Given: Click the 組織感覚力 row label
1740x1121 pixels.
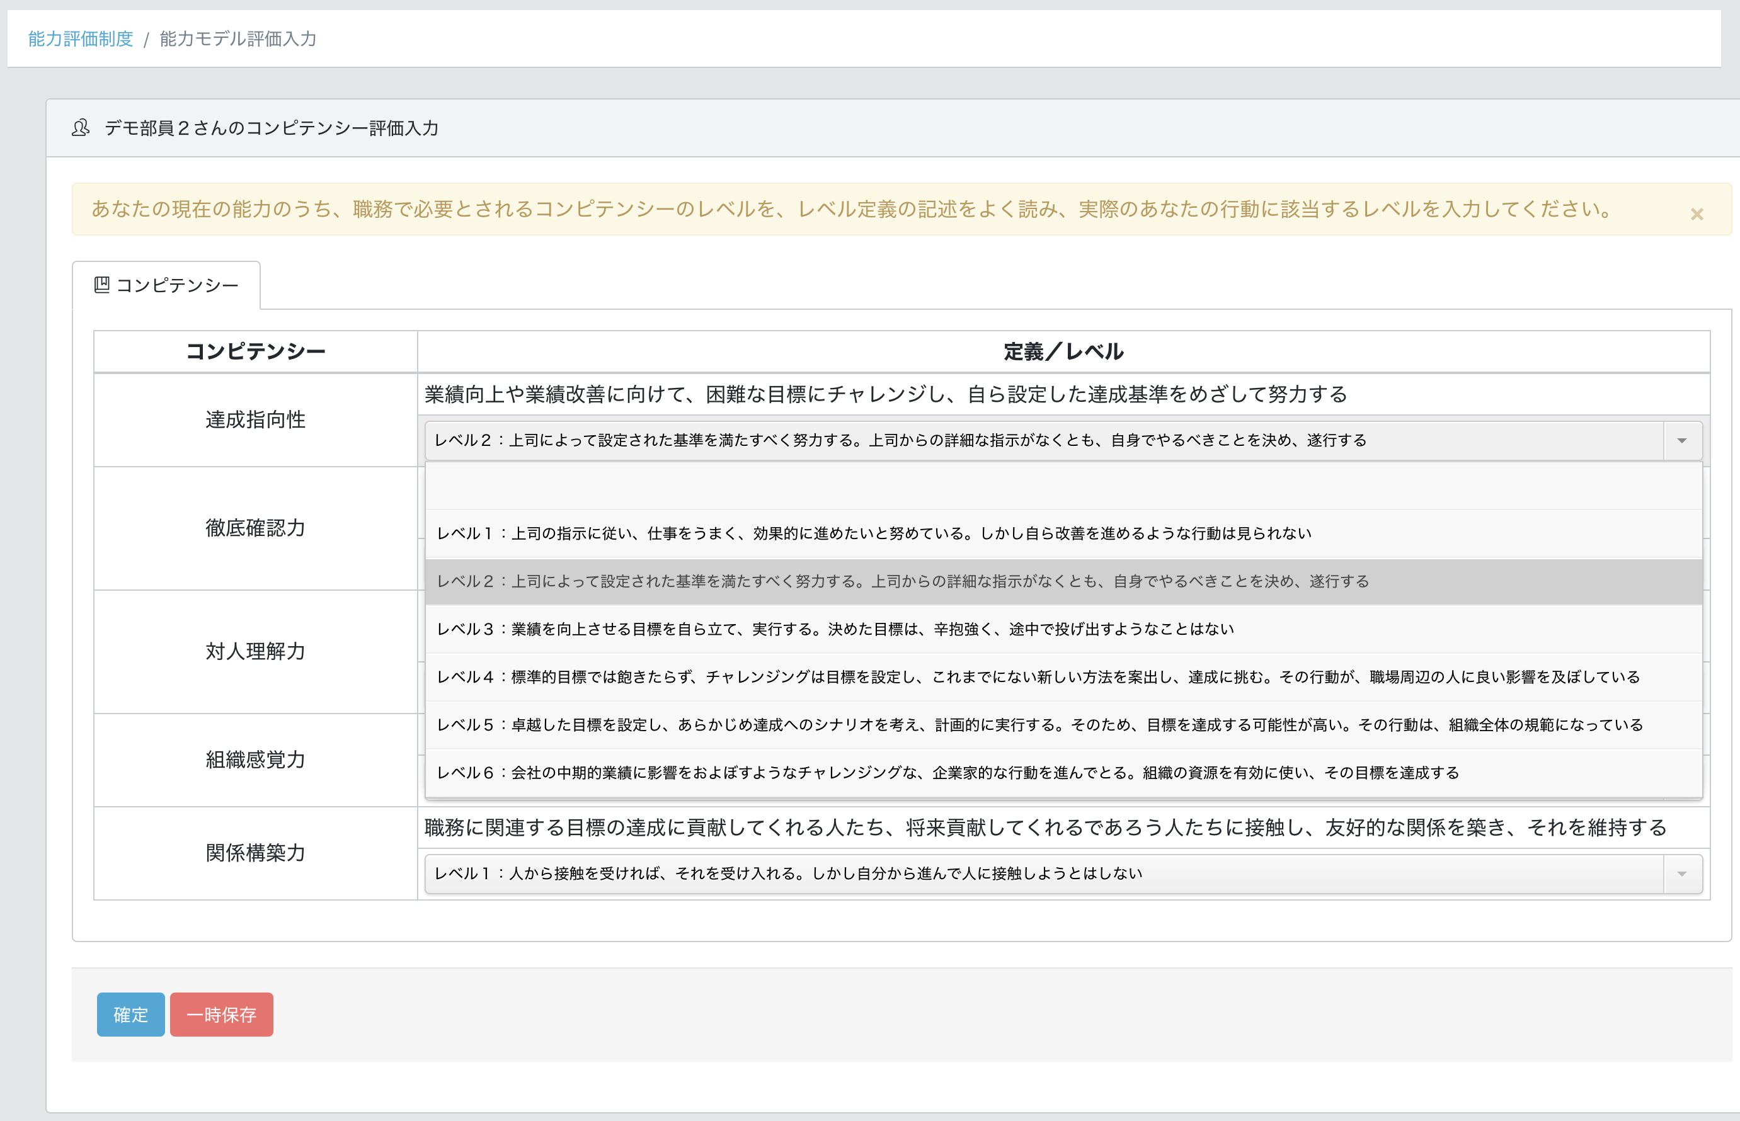Looking at the screenshot, I should (255, 760).
